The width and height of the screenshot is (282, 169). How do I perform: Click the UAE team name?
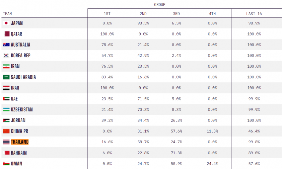tap(14, 99)
